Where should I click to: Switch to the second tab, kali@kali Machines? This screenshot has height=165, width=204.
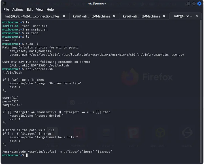92,16
